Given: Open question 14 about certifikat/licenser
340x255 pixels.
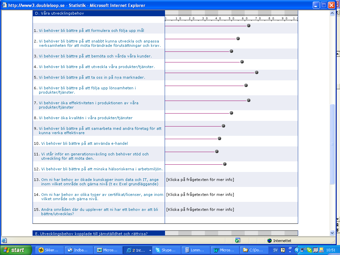Looking at the screenshot, I should coord(102,197).
